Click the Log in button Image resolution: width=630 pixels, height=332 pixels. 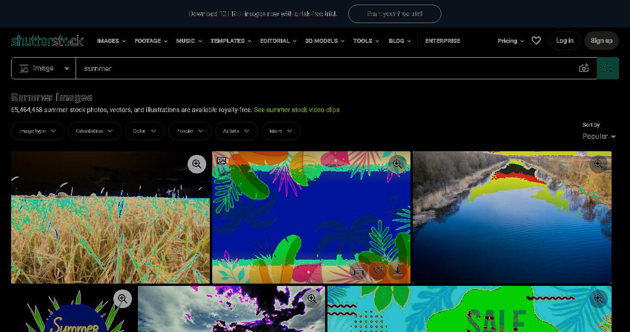[565, 41]
